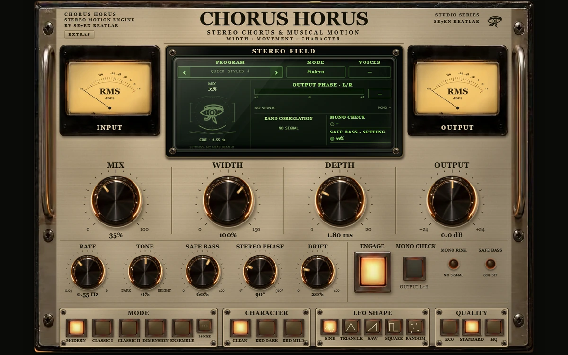Screen dimensions: 568x355
Task: Select the Saw LFO shape icon
Action: pyautogui.click(x=373, y=327)
